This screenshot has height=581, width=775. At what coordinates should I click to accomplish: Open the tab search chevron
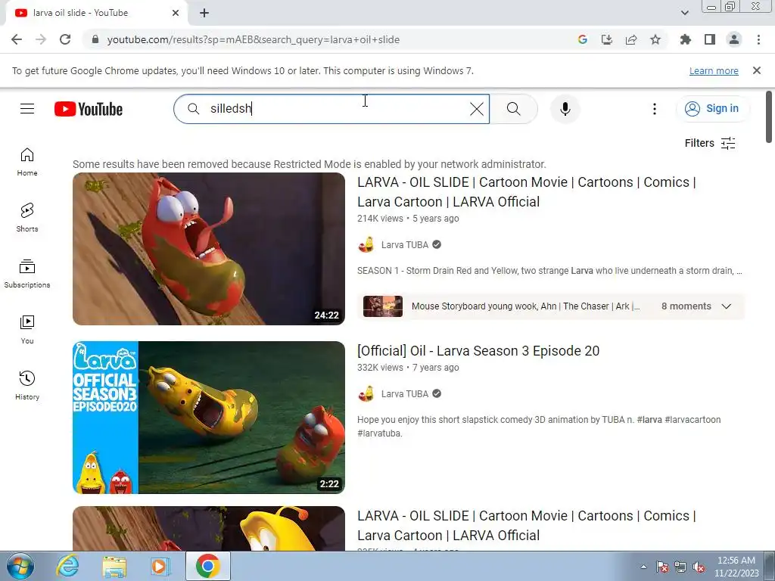click(685, 13)
